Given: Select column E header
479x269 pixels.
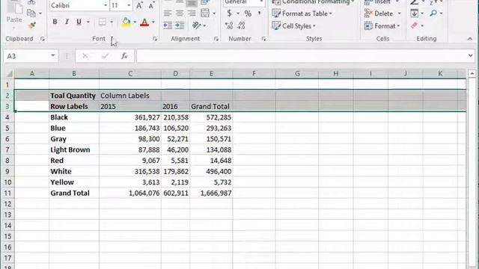Looking at the screenshot, I should [x=211, y=73].
